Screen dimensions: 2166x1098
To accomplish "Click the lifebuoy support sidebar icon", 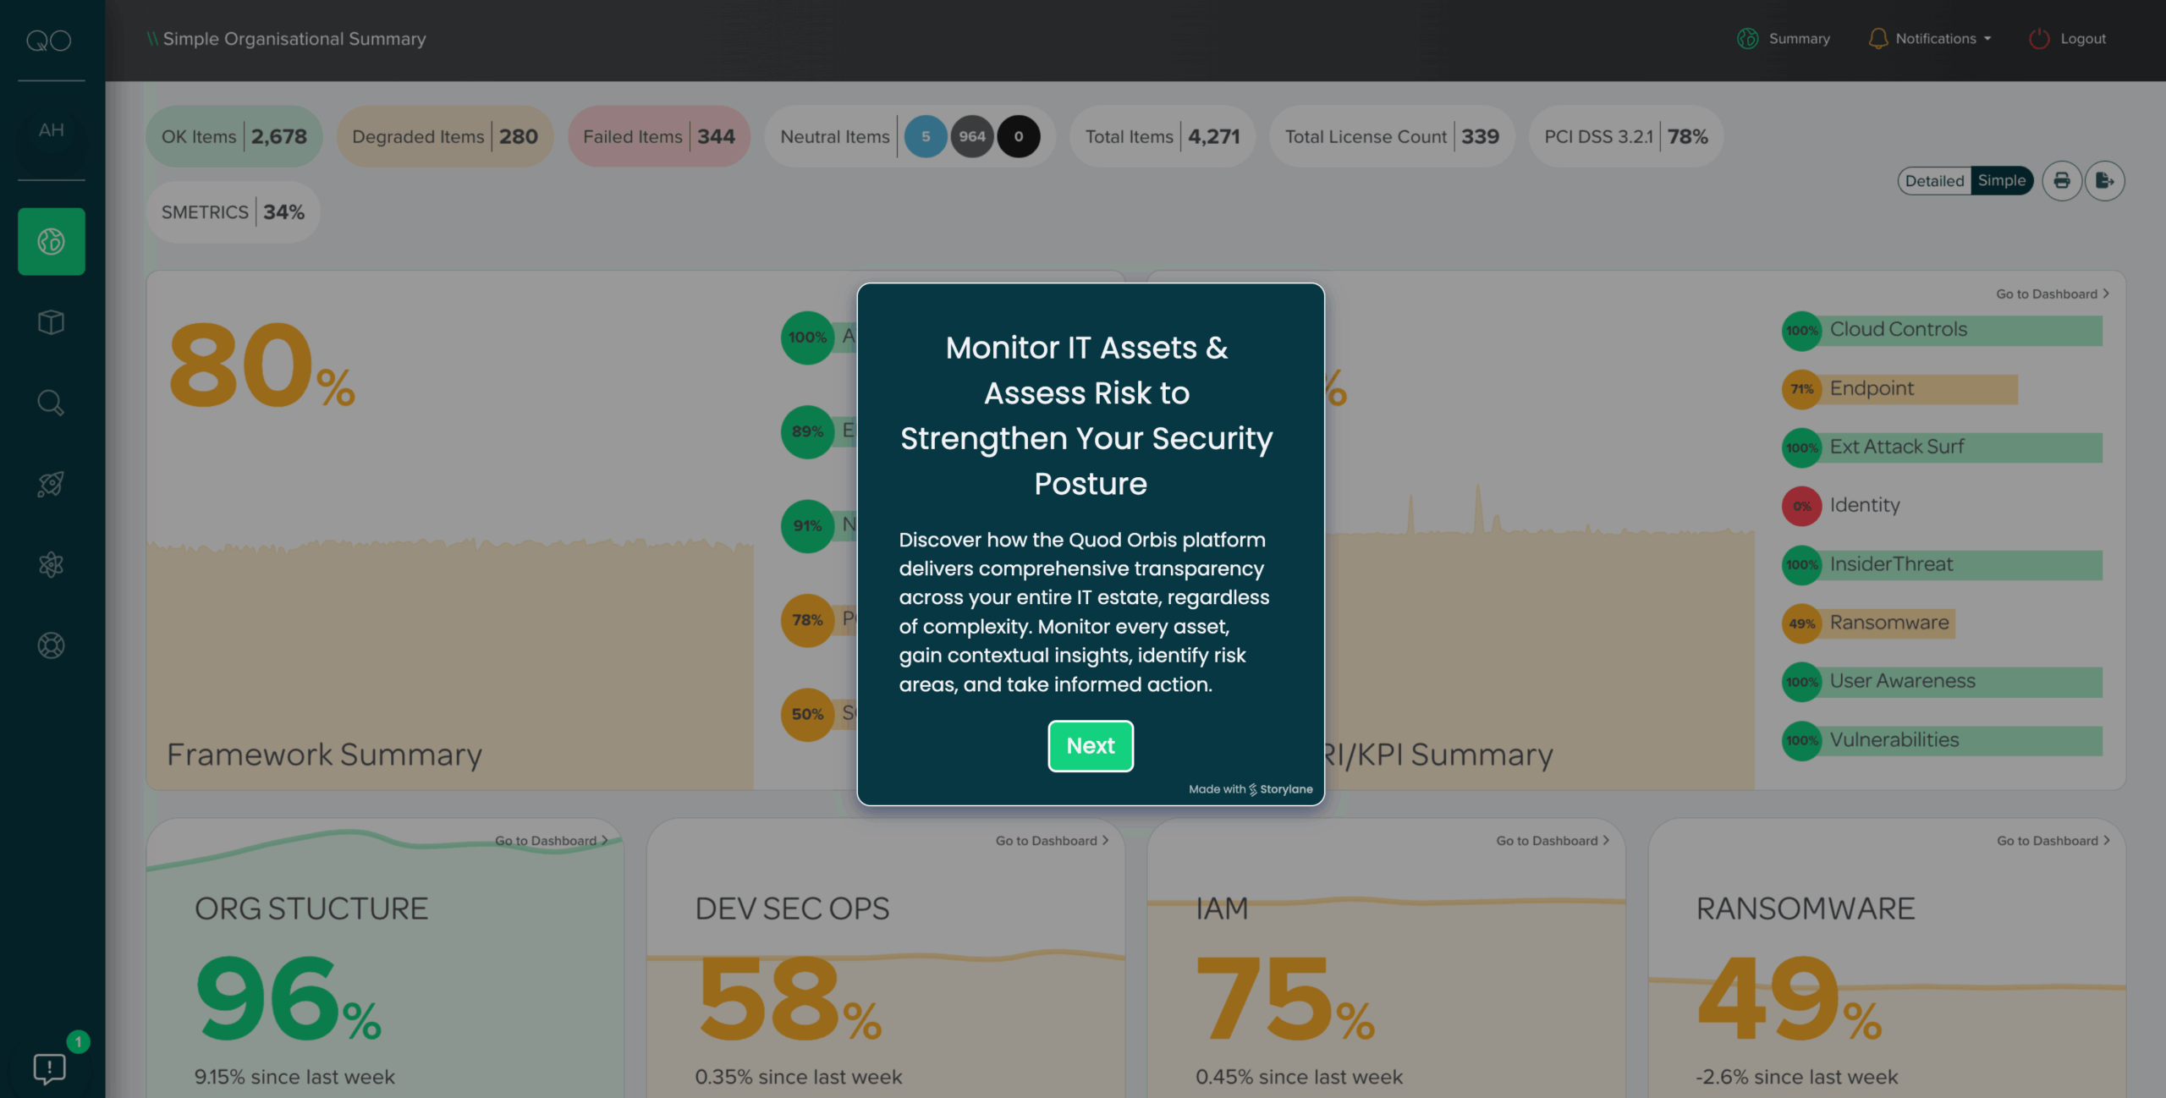I will coord(51,645).
